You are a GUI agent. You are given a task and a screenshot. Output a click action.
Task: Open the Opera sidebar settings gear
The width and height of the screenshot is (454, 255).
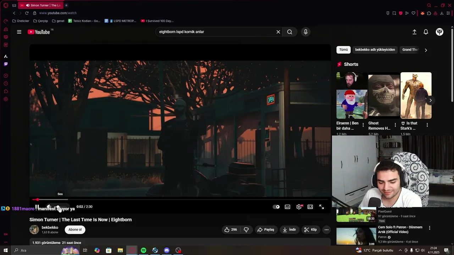[x=6, y=99]
